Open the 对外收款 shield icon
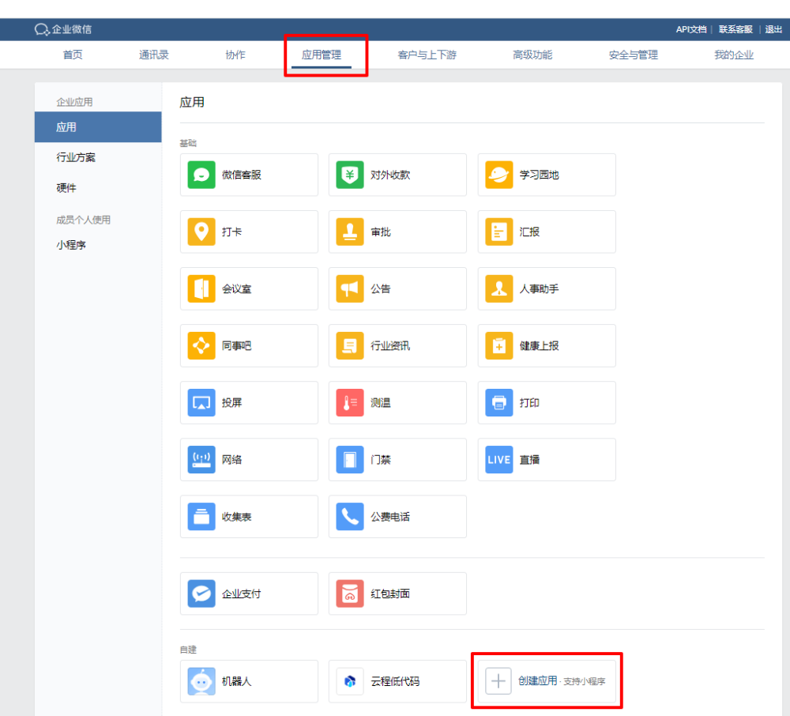Screen dimensions: 790x716 click(350, 175)
